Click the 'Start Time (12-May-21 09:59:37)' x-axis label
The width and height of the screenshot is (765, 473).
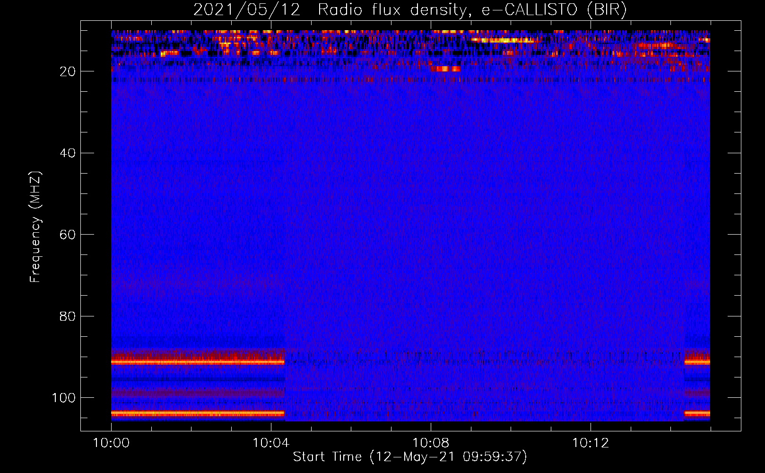(410, 457)
